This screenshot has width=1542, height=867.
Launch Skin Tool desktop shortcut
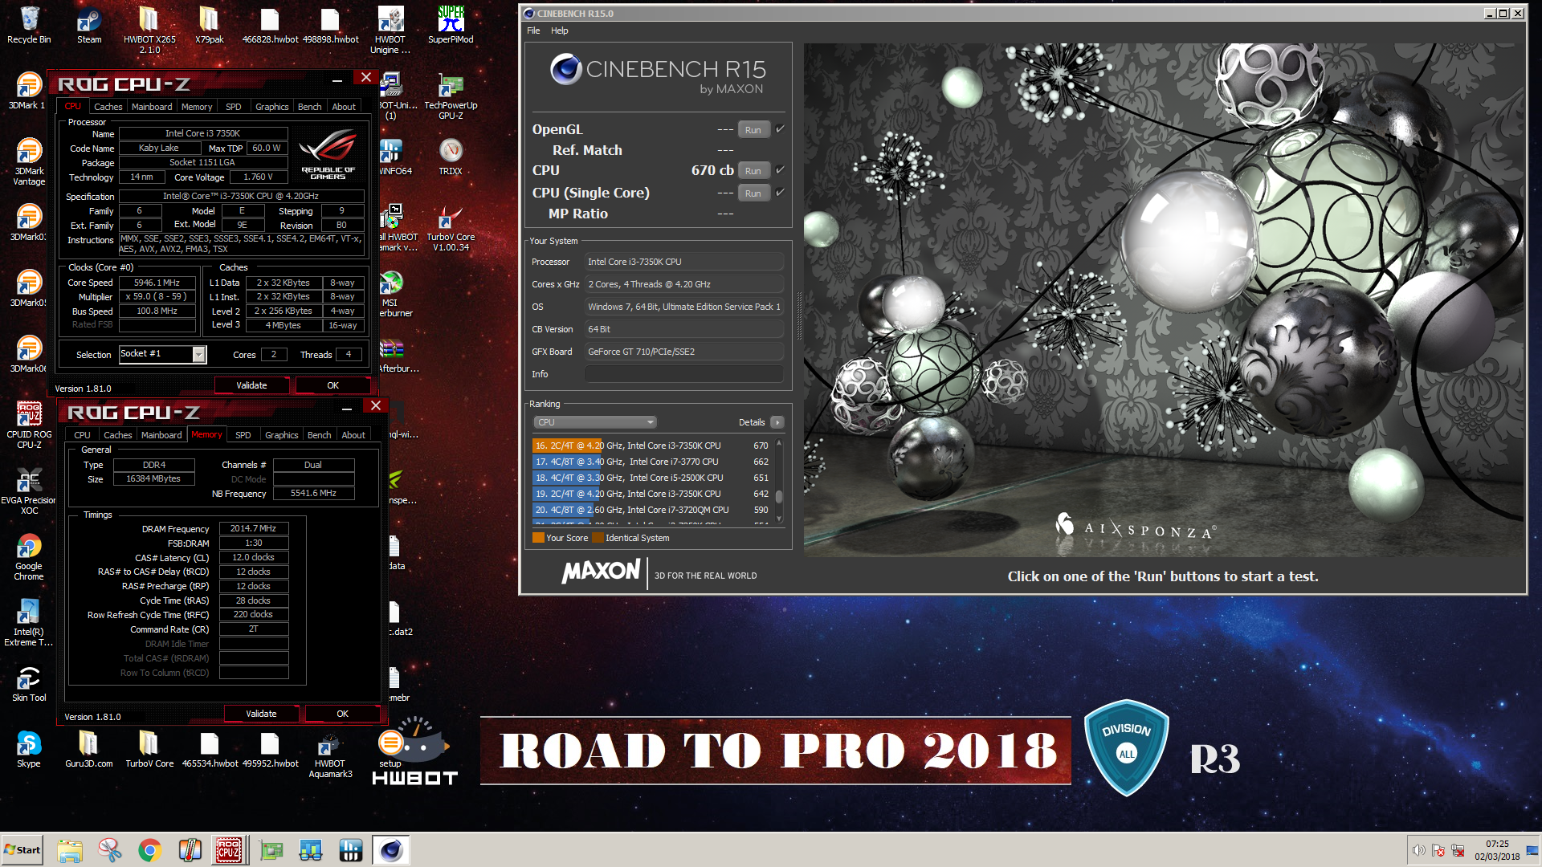click(x=29, y=683)
